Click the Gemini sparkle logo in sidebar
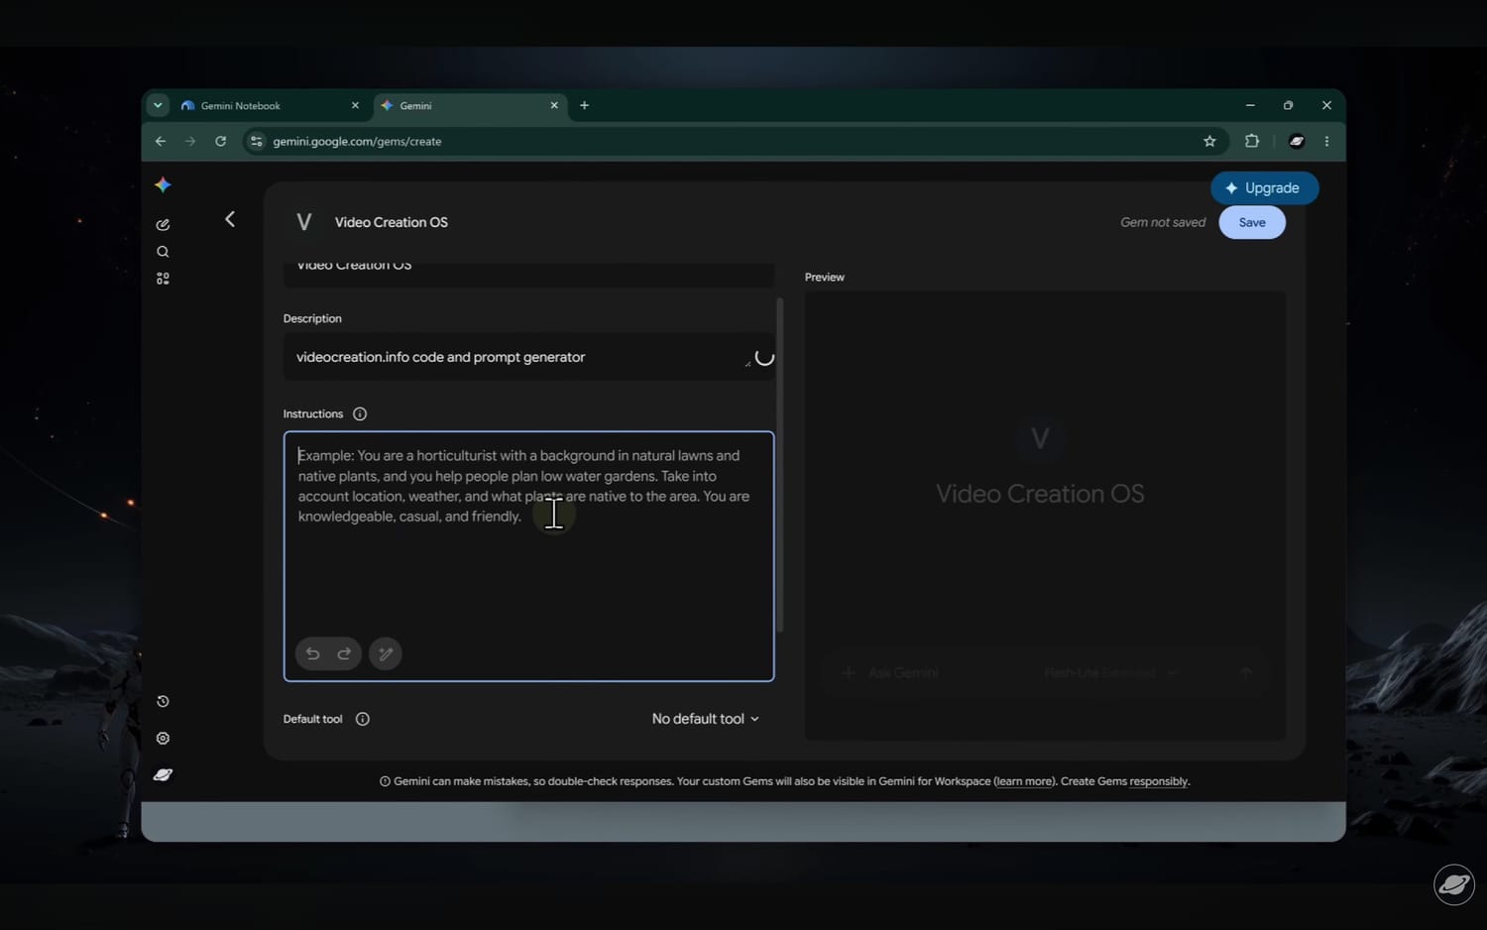Image resolution: width=1487 pixels, height=930 pixels. pyautogui.click(x=163, y=184)
